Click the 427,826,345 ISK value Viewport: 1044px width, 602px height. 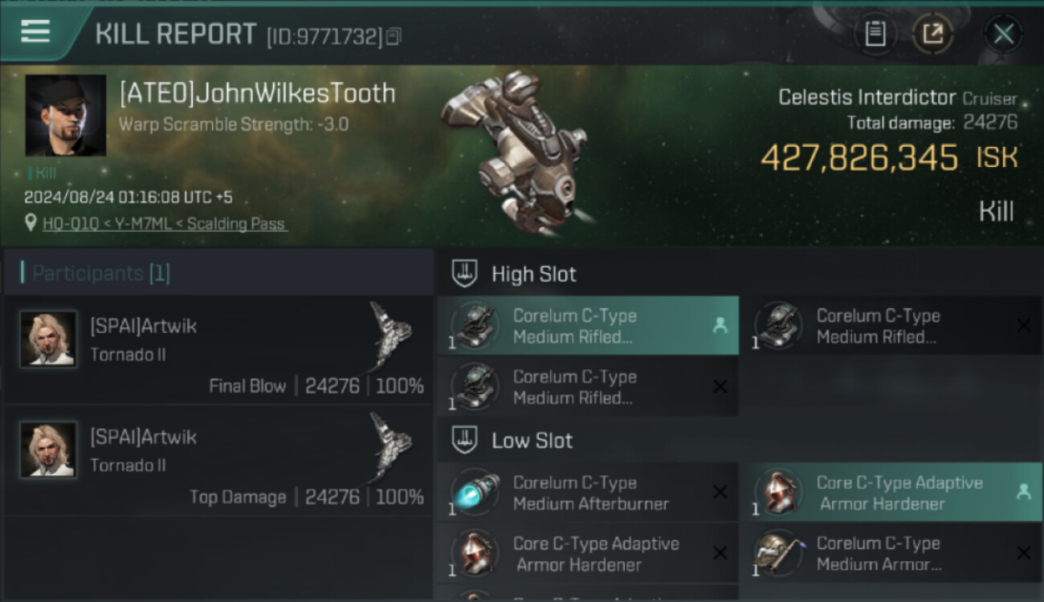(x=859, y=158)
